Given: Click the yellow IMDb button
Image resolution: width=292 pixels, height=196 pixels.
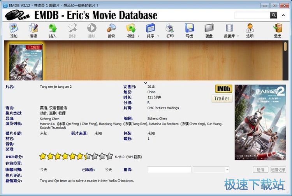Looking at the screenshot, I should pyautogui.click(x=223, y=89).
